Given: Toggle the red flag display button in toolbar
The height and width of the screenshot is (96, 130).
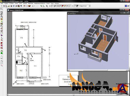Looking at the screenshot, I should tap(63, 6).
